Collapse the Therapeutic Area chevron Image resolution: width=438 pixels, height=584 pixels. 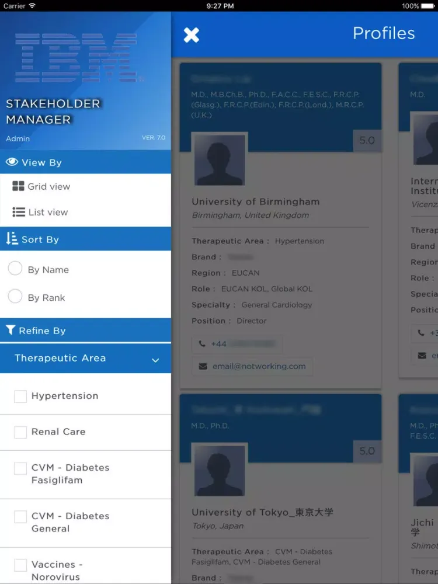click(x=155, y=360)
